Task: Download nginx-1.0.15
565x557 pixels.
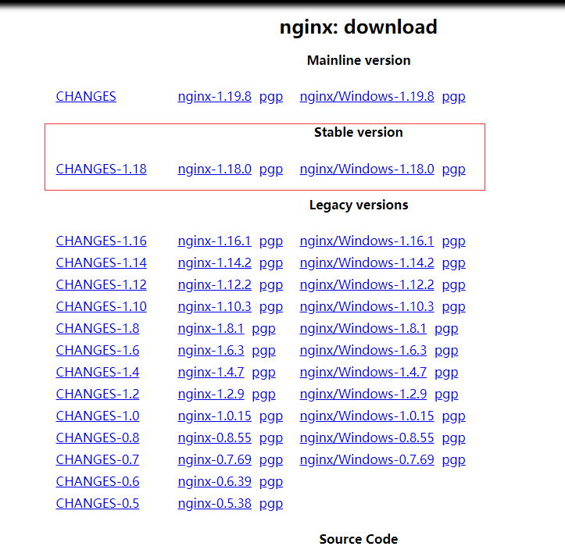Action: pyautogui.click(x=214, y=416)
